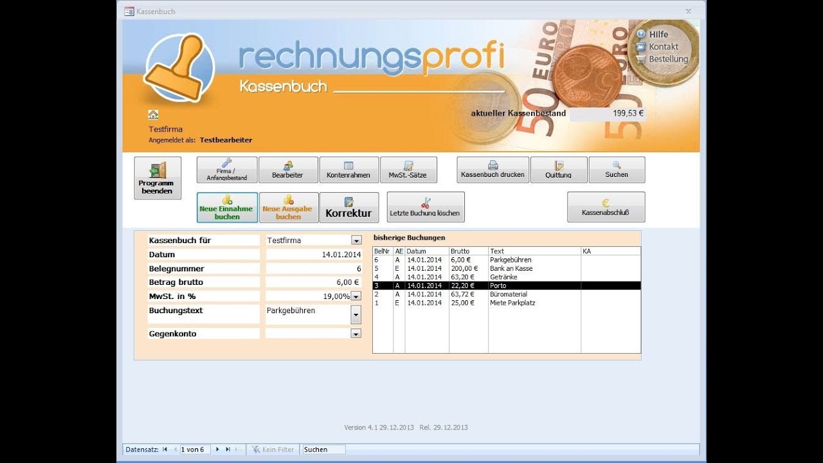Click the home icon above Testfirma

pyautogui.click(x=153, y=114)
